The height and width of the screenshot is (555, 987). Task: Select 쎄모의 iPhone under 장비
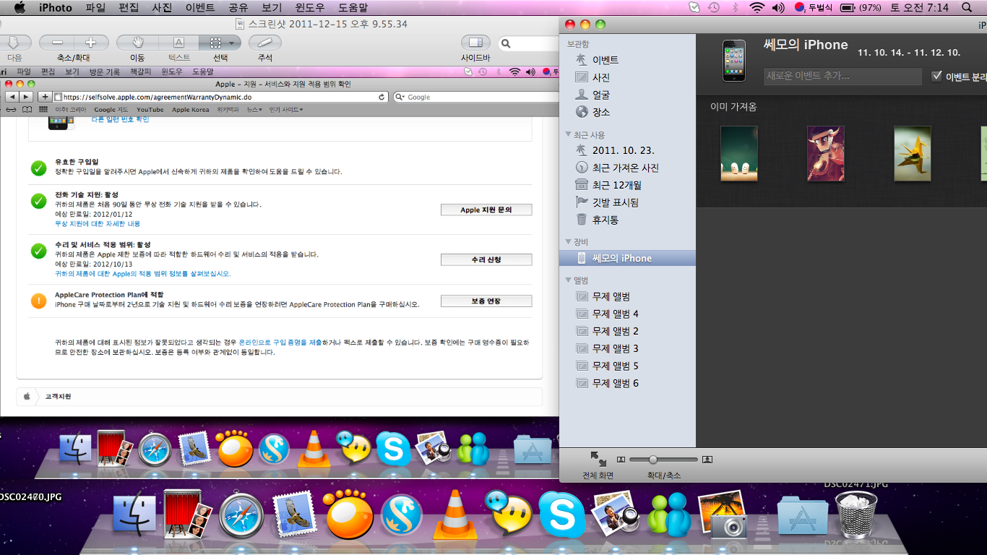click(627, 258)
